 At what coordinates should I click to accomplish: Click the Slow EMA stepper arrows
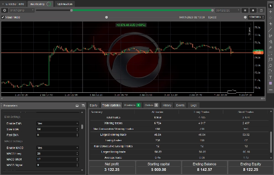pos(77,129)
